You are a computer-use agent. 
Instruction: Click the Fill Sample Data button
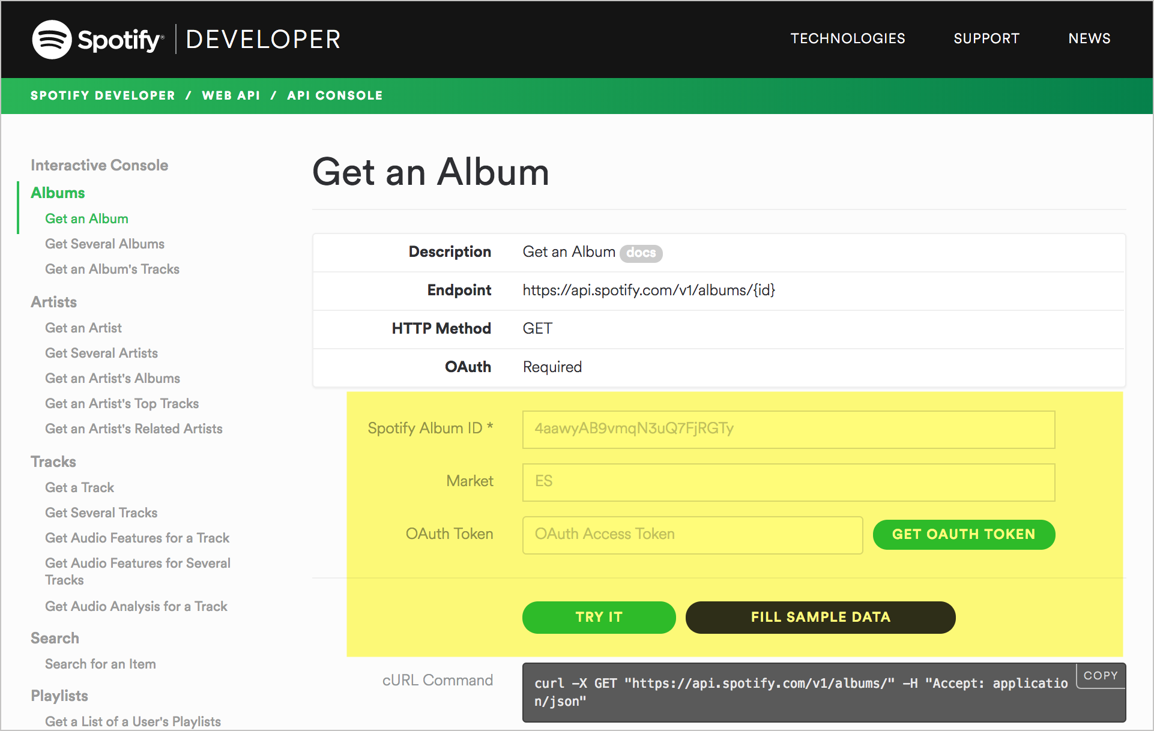(820, 617)
